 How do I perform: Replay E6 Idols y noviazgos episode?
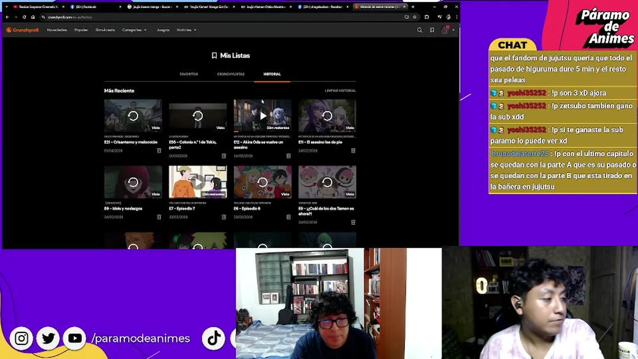click(x=133, y=182)
